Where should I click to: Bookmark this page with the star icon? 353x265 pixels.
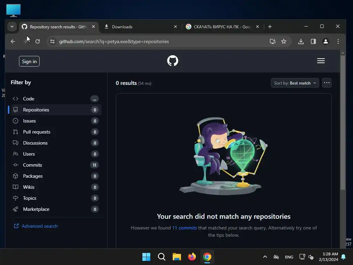pyautogui.click(x=284, y=41)
